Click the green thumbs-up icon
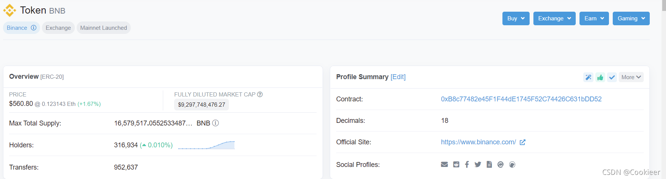Screen dimensions: 666x179 (x=600, y=77)
